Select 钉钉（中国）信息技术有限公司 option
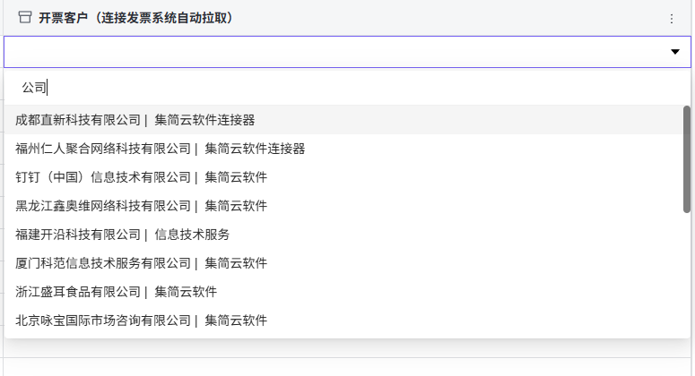The image size is (695, 376). pyautogui.click(x=103, y=177)
